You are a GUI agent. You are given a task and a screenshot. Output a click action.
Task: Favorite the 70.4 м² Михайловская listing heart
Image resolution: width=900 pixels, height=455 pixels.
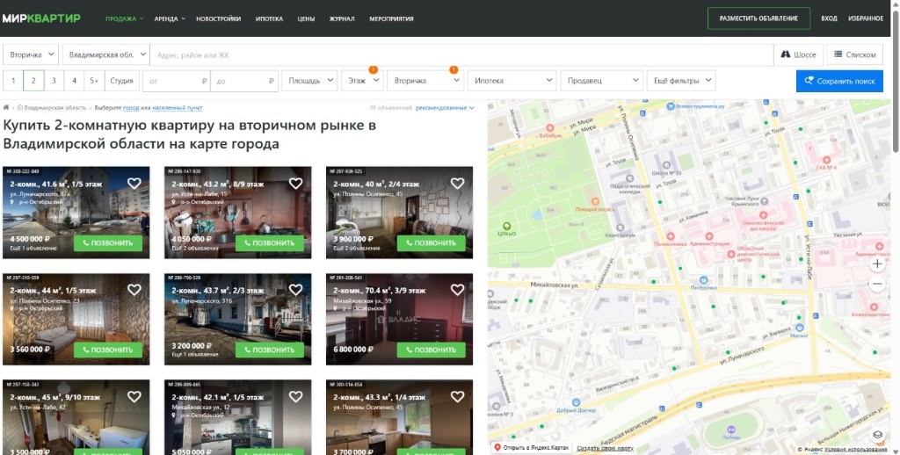tap(457, 291)
